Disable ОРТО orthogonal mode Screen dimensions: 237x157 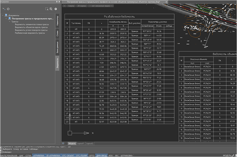click(x=92, y=155)
